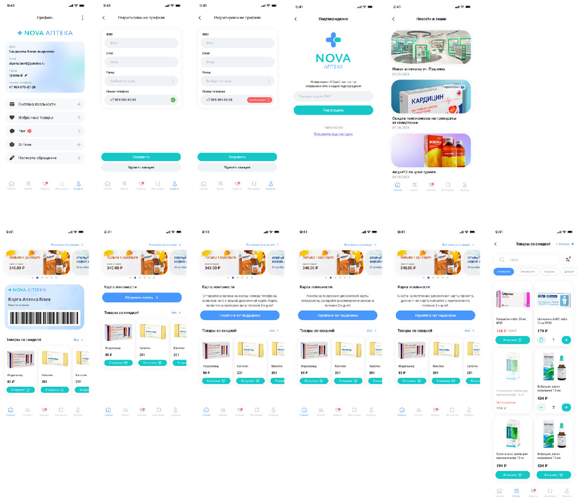Open the Акция 2 по цене одного news image
The image size is (578, 500).
click(431, 150)
